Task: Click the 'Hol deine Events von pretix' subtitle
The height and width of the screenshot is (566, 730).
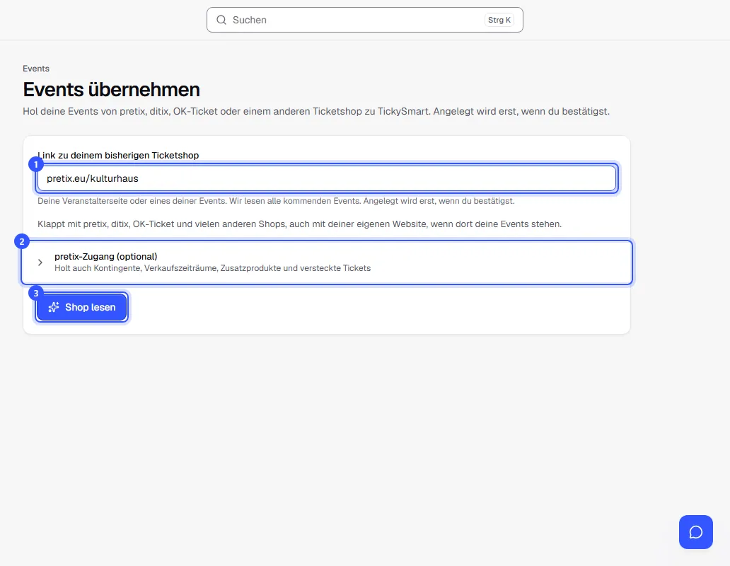Action: [316, 111]
